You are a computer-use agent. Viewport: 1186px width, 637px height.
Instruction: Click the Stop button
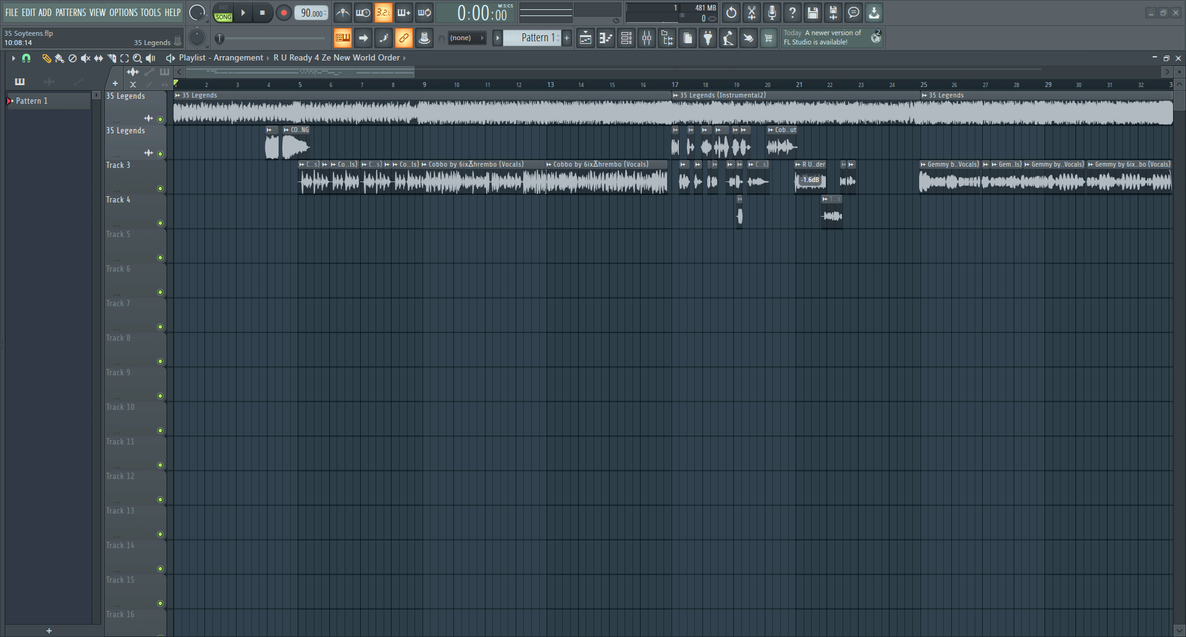click(x=263, y=12)
